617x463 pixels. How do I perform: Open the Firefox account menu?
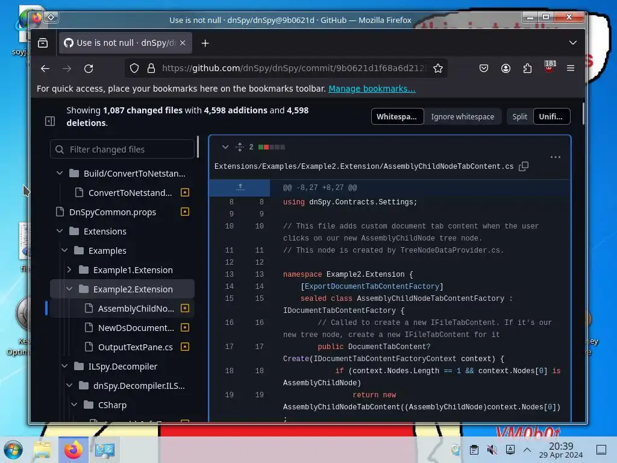coord(506,69)
